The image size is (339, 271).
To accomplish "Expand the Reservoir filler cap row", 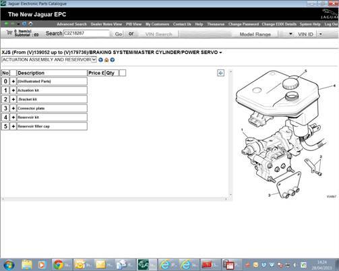I will pyautogui.click(x=13, y=126).
